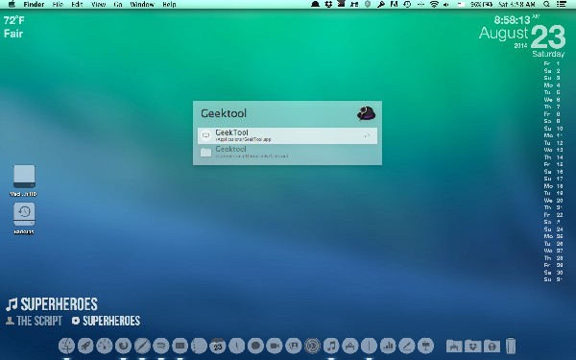Open the Trash in the Dock

click(x=511, y=346)
